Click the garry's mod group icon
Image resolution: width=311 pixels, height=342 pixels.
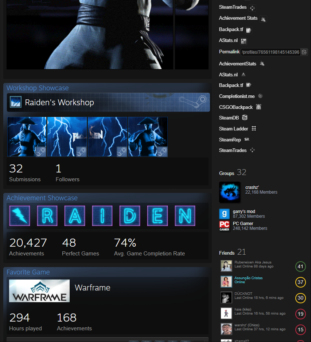click(x=224, y=214)
